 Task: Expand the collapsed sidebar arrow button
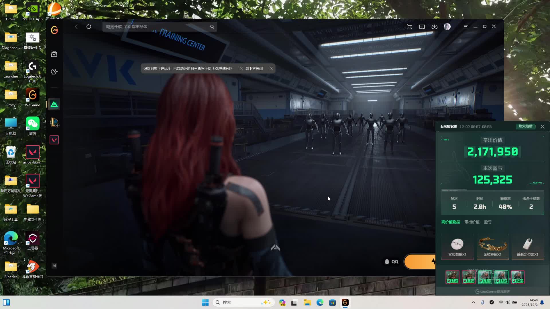point(54,266)
